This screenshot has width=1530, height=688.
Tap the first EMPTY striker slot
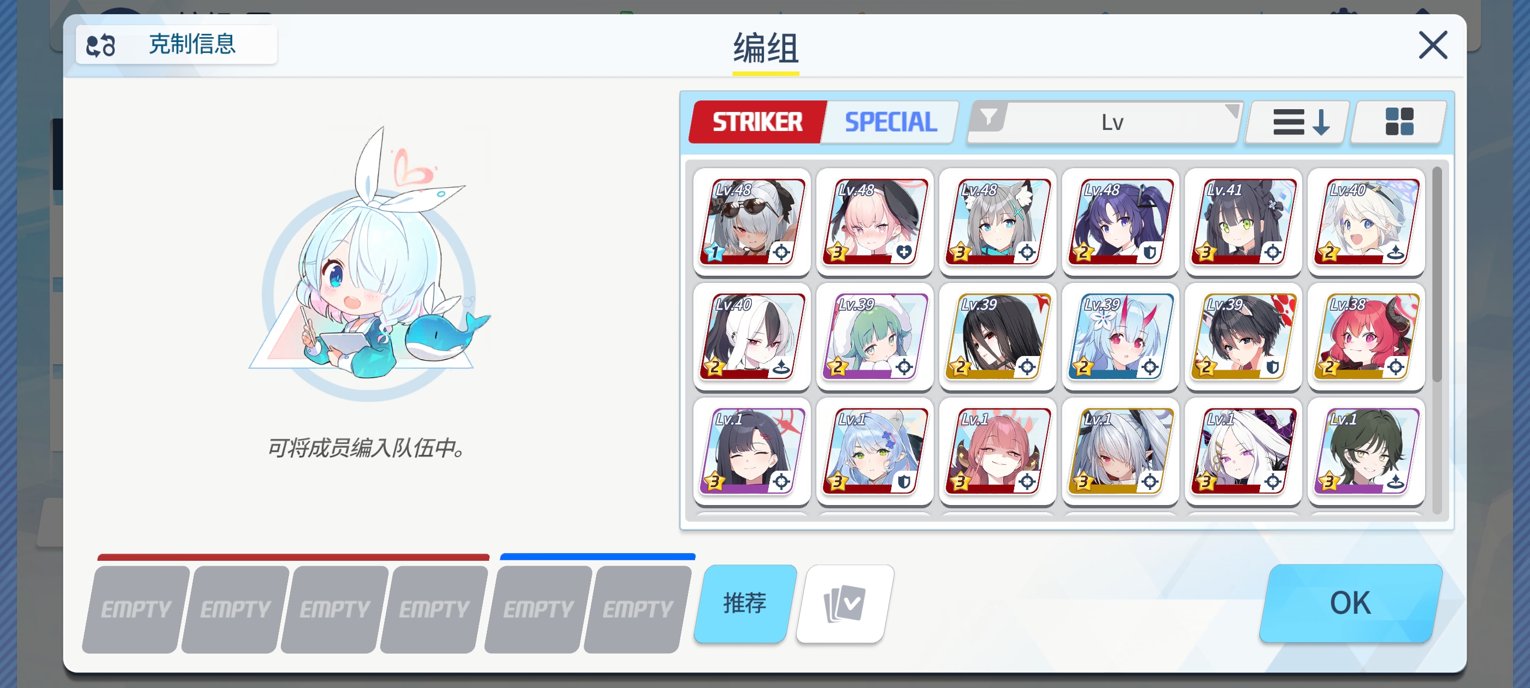click(x=136, y=609)
